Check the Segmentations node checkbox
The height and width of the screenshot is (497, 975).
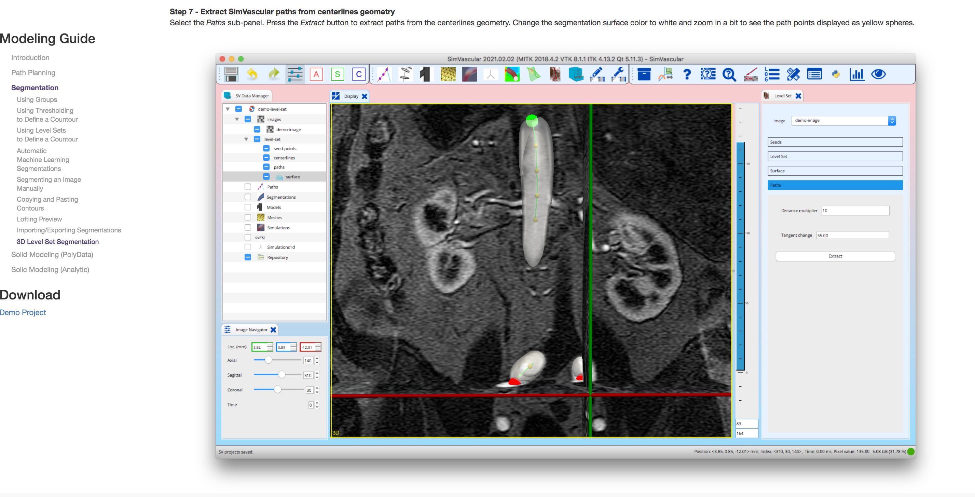(x=248, y=197)
